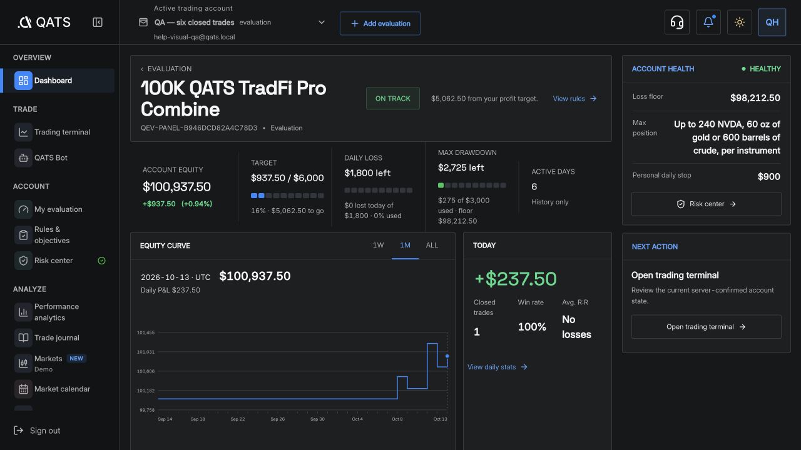Image resolution: width=801 pixels, height=450 pixels.
Task: Click '$1,800 left' daily loss text
Action: tap(367, 173)
